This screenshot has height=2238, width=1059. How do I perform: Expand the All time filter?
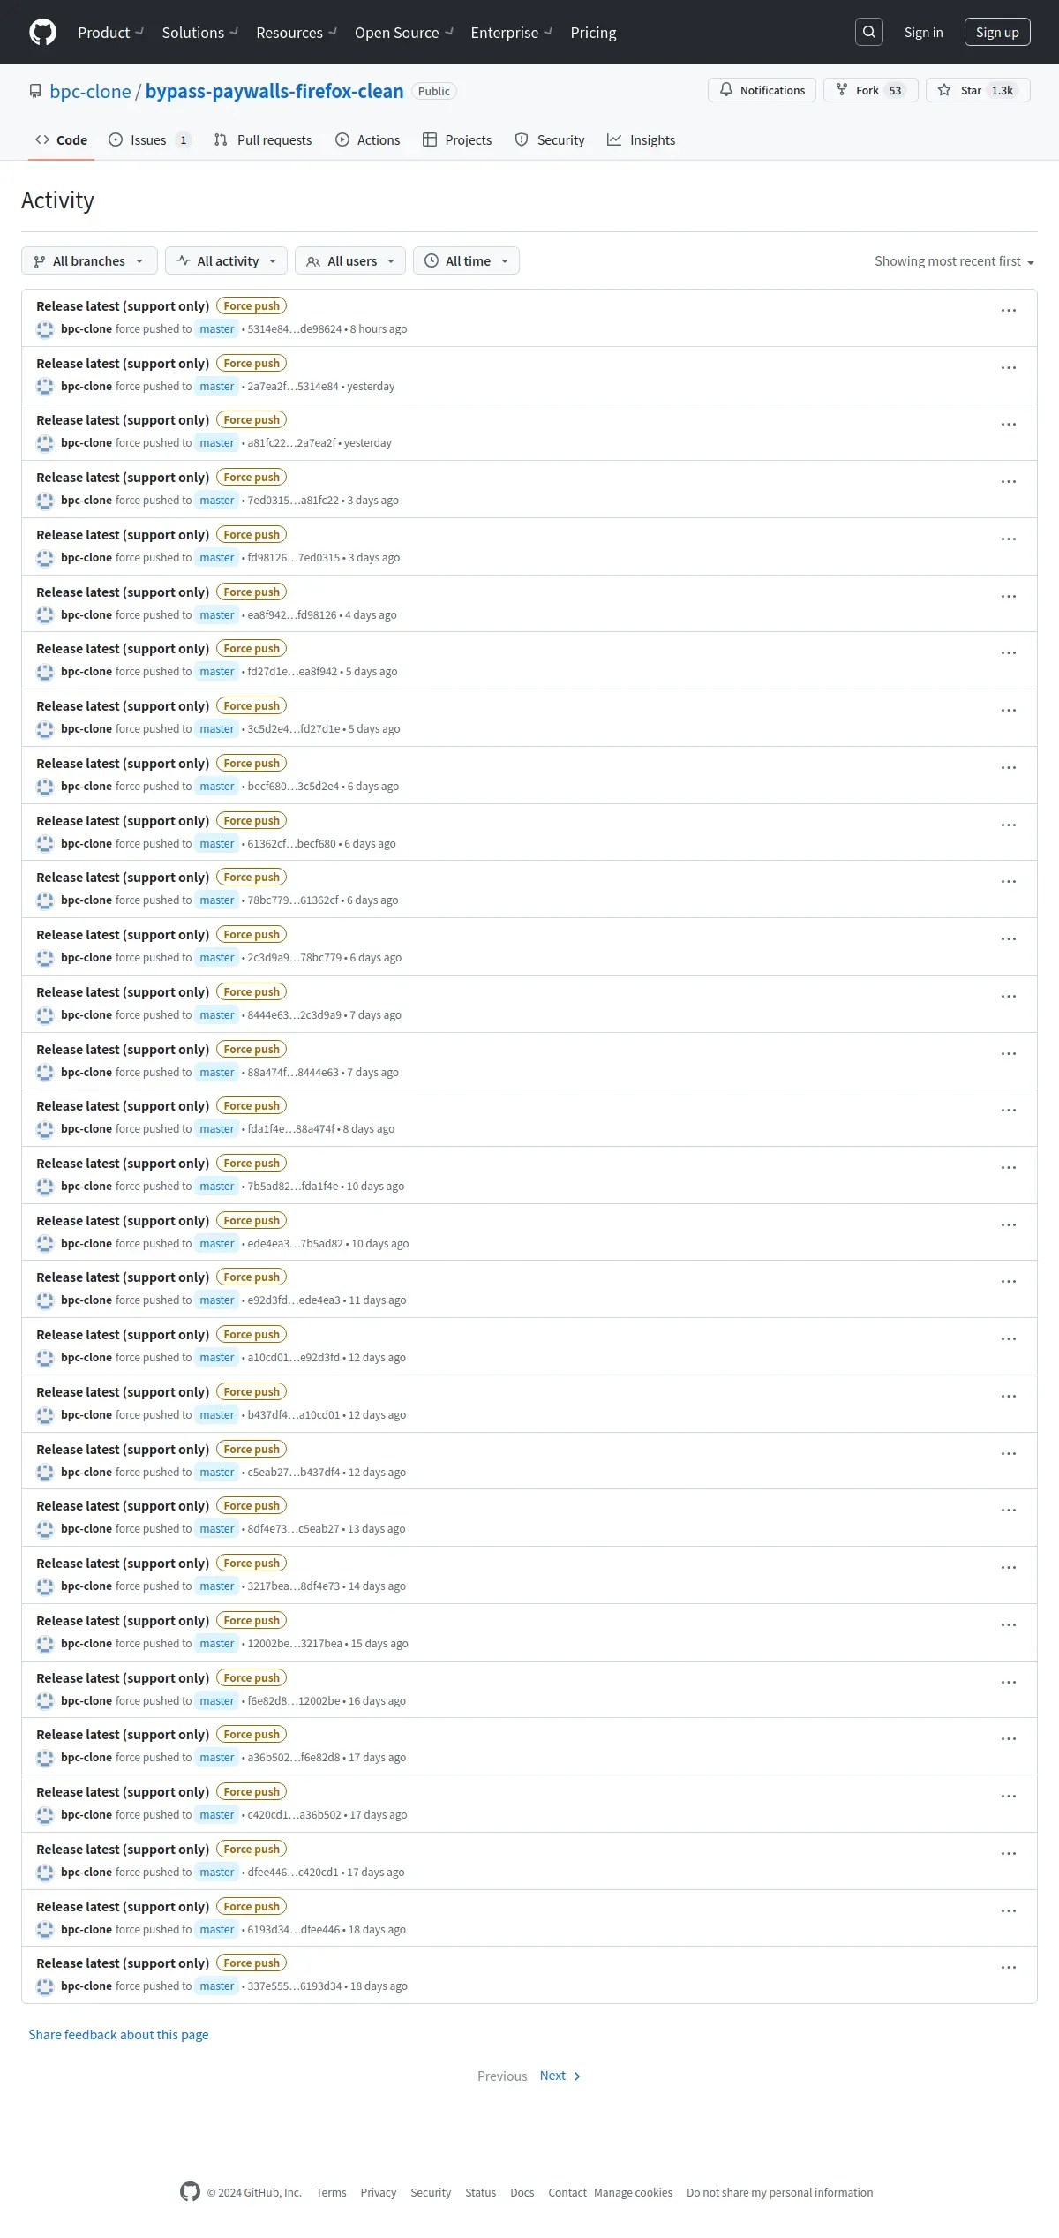[x=466, y=260]
